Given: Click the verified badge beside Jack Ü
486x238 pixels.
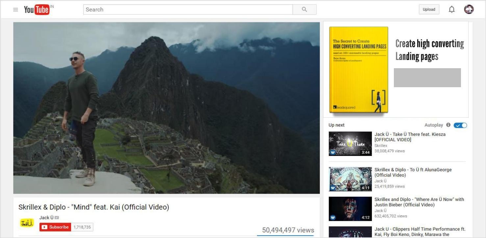Looking at the screenshot, I should coord(57,218).
